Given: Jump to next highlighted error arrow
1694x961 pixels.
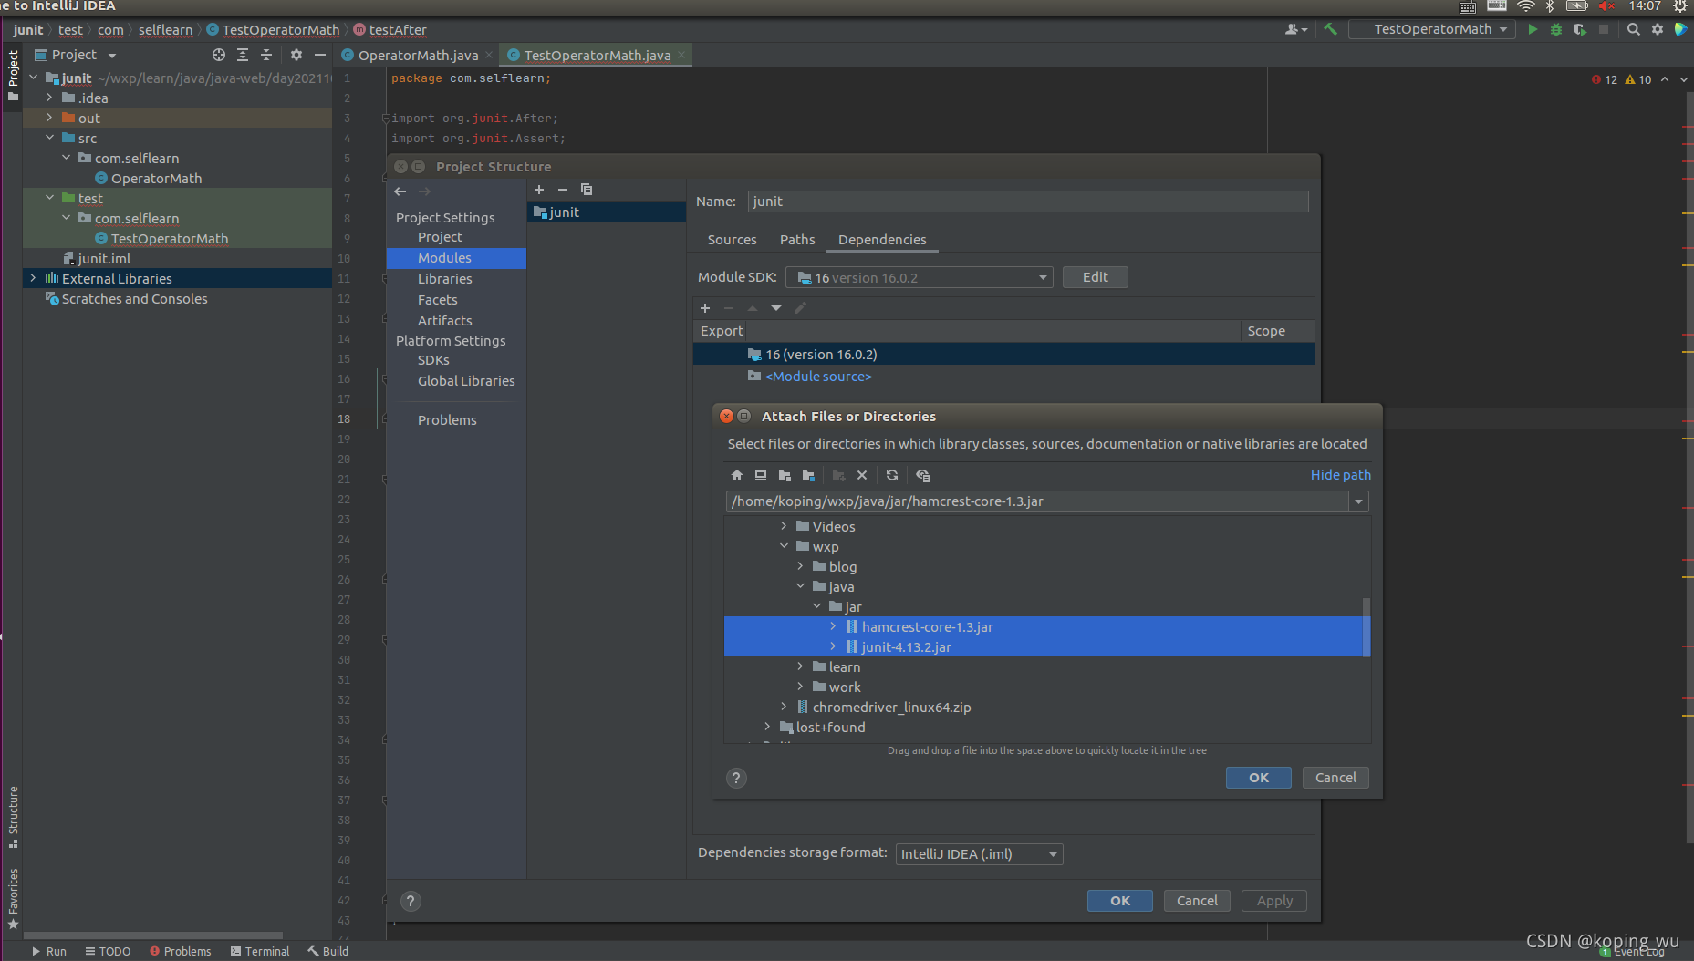Looking at the screenshot, I should coord(1682,79).
